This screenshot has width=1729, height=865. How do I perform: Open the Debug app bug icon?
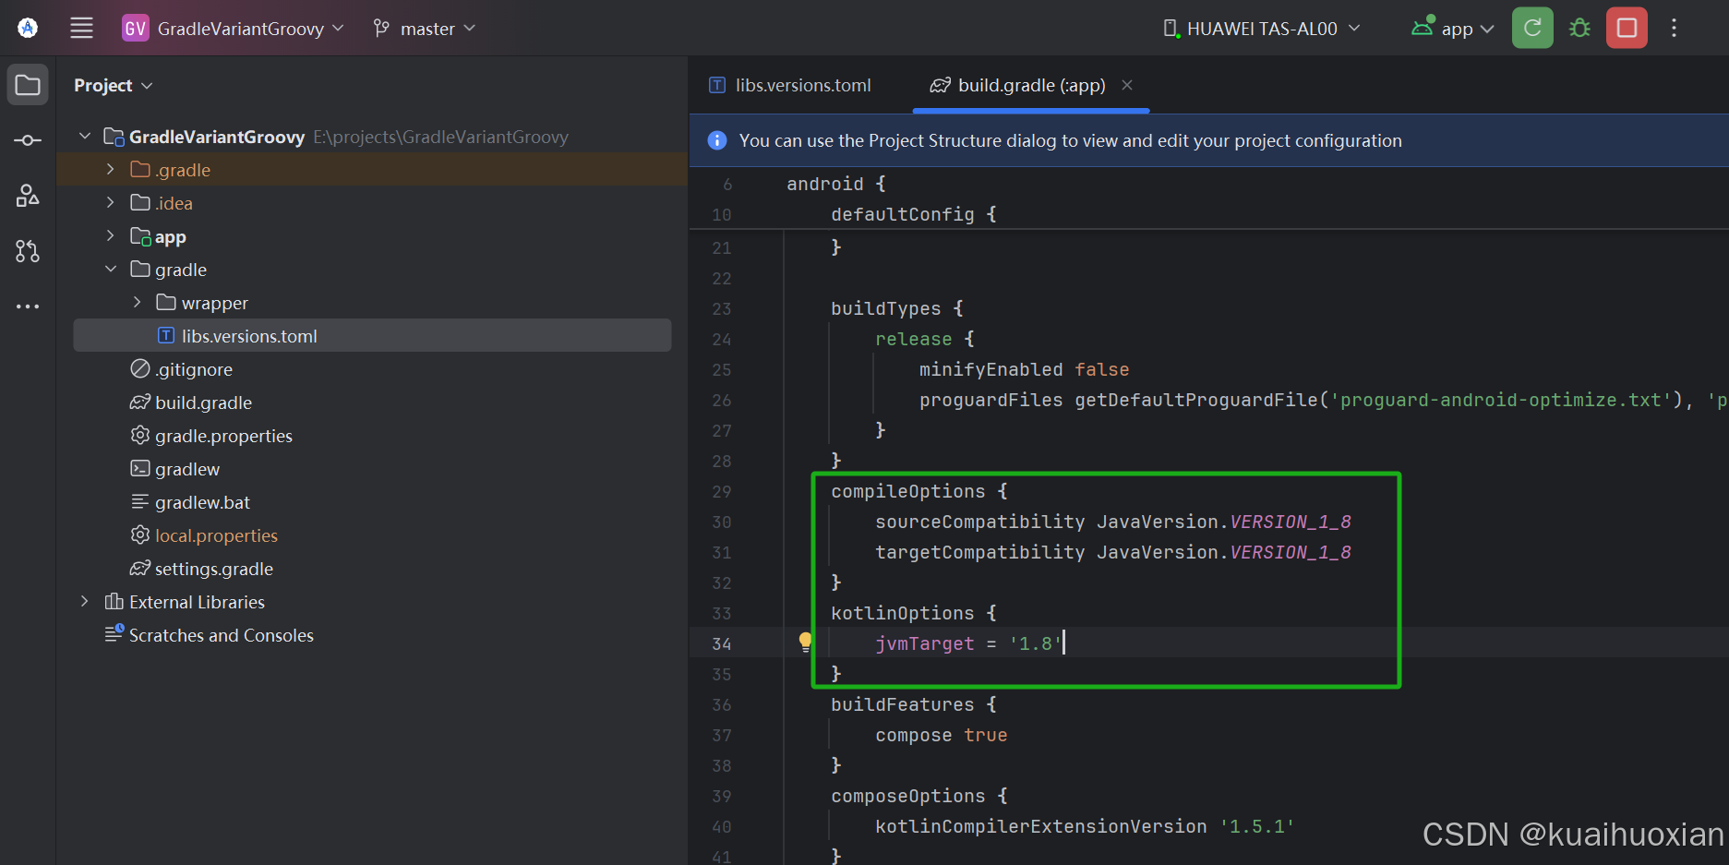1579,28
